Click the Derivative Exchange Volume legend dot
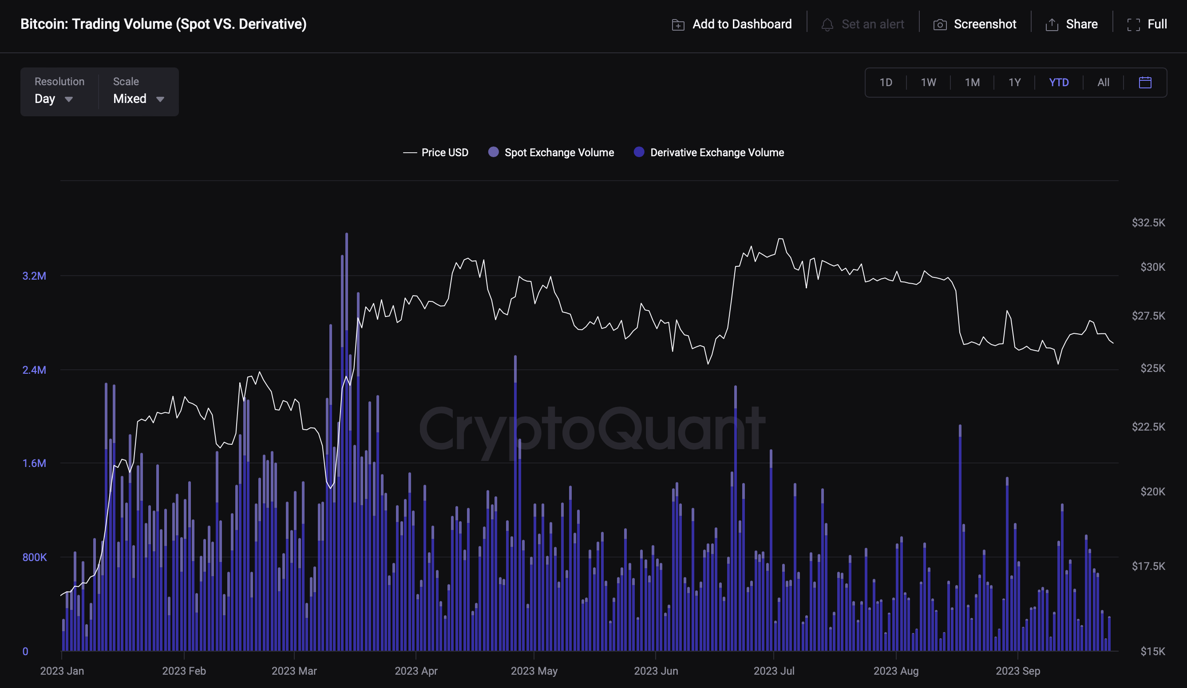 click(639, 152)
